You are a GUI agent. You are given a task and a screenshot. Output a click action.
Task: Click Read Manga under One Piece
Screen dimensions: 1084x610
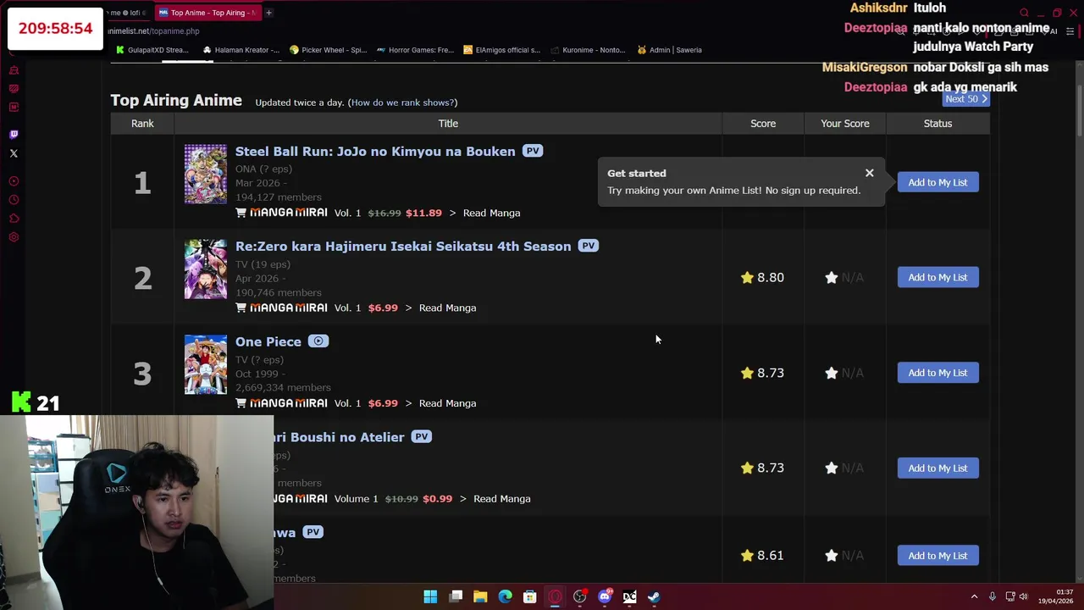pyautogui.click(x=447, y=403)
